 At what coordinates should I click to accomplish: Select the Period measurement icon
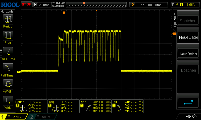click(x=8, y=19)
